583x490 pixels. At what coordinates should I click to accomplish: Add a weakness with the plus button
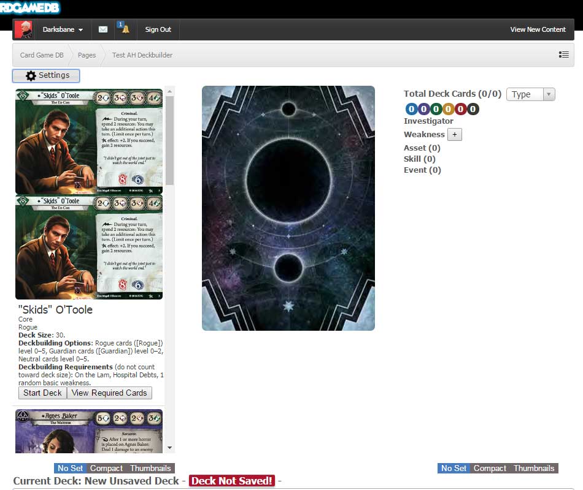[454, 134]
